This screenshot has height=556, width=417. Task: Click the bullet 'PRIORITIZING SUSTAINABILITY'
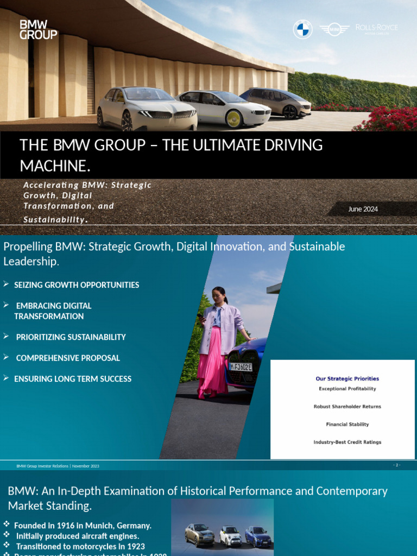pos(71,337)
